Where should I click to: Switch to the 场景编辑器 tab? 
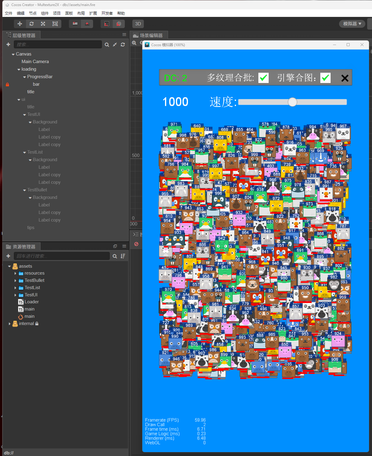point(149,35)
